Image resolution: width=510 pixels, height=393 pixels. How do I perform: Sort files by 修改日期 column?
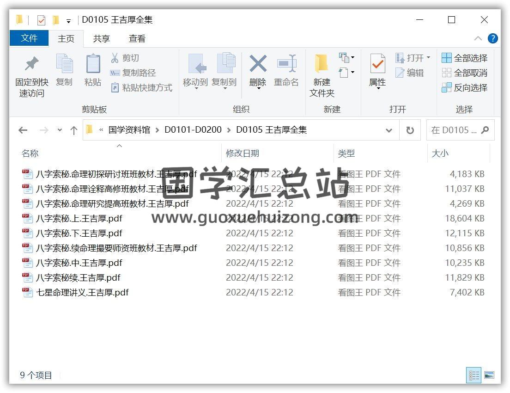[278, 153]
